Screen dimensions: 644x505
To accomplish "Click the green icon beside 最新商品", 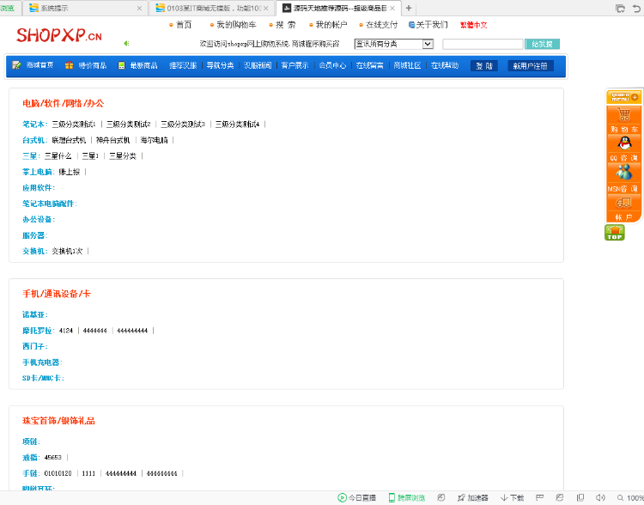I will click(122, 65).
